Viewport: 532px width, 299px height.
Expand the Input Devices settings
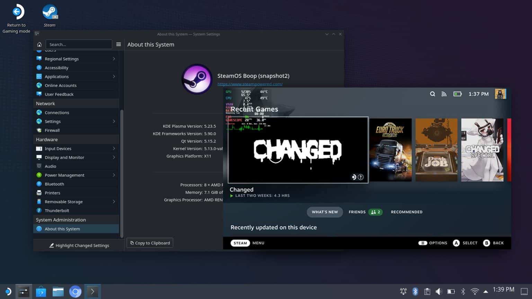point(58,148)
